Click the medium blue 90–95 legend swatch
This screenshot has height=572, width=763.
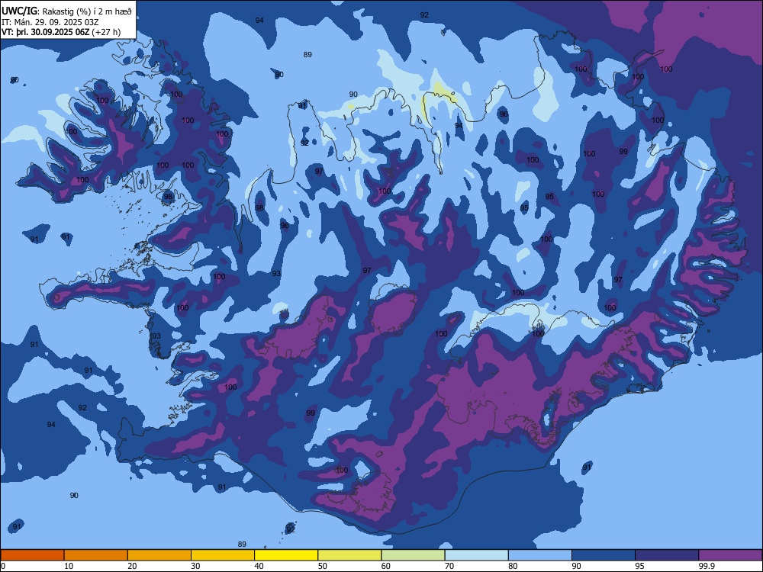pyautogui.click(x=604, y=555)
